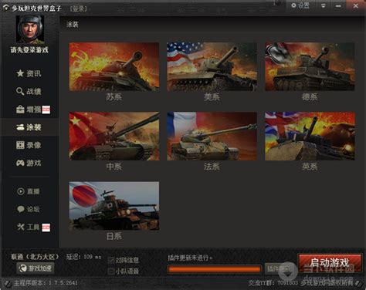Click the gamepad icon beside 游戏

click(20, 163)
